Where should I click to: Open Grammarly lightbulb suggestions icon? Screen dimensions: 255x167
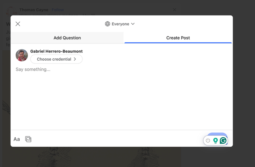215,140
